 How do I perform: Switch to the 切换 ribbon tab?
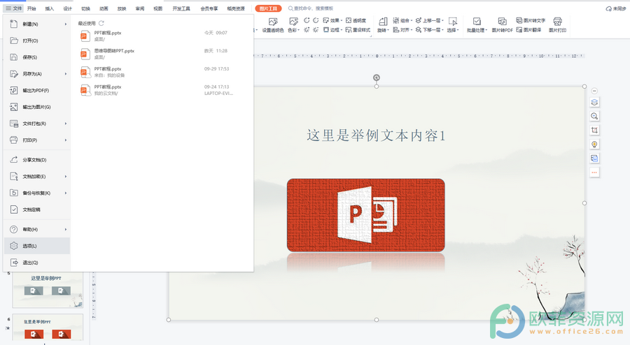[85, 8]
